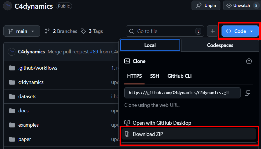Click the Clone heading text

point(139,61)
